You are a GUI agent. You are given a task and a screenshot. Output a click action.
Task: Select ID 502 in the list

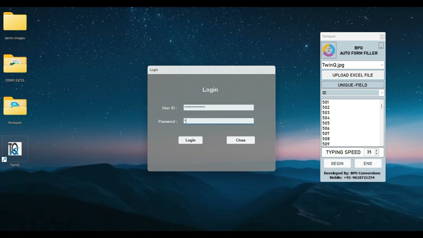[x=326, y=107]
